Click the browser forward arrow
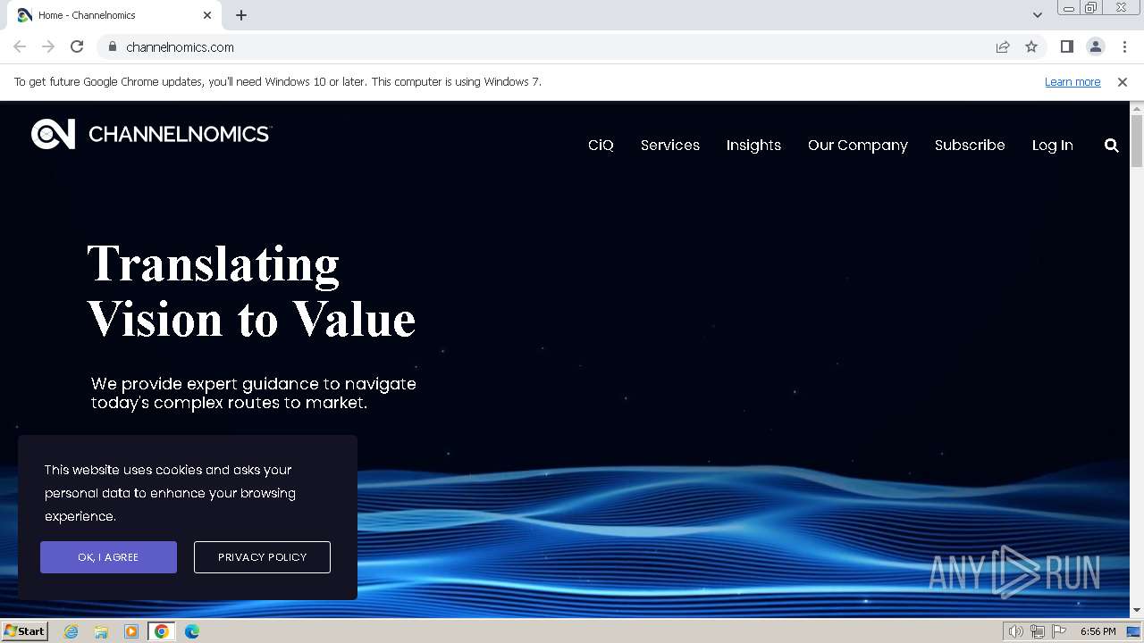 click(x=48, y=46)
